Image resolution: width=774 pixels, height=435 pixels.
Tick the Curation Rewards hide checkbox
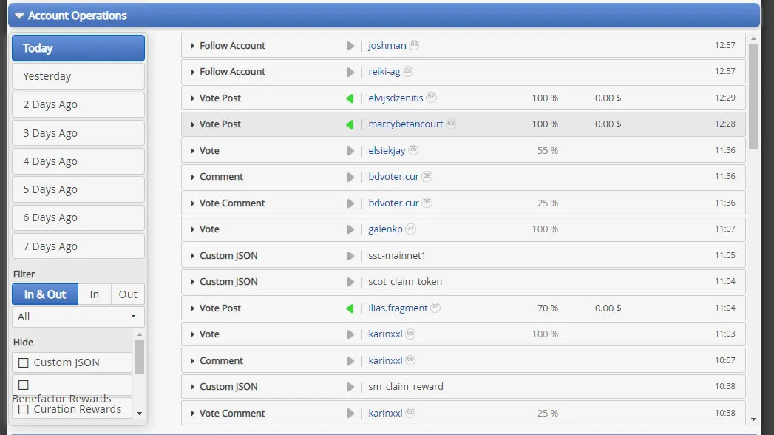(23, 409)
